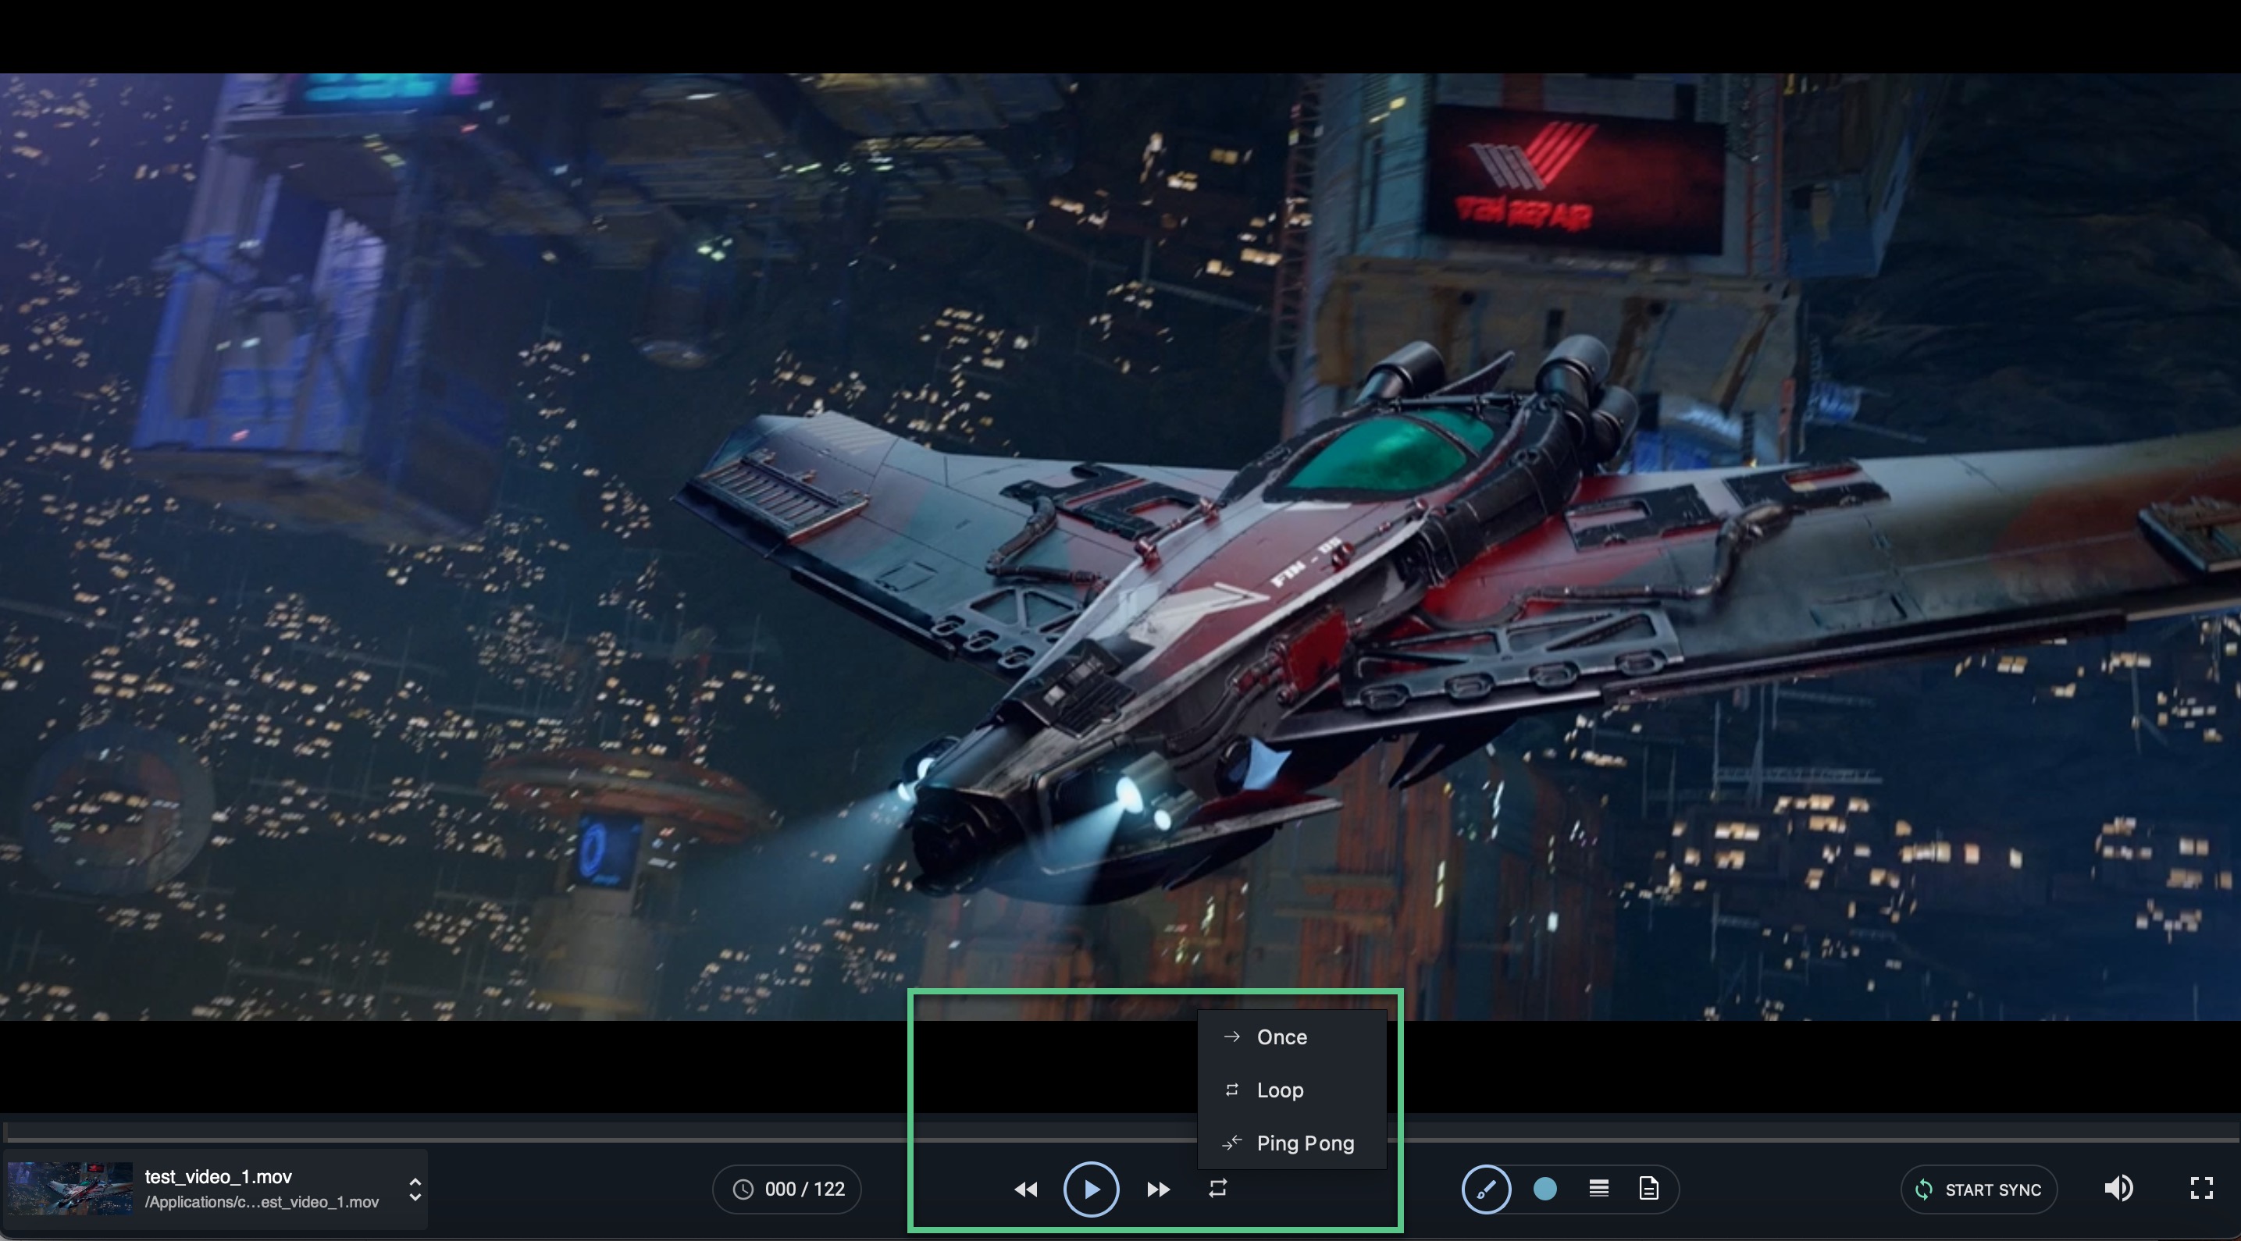
Task: Click the /Applications/c...est_video_1.mov path text
Action: [x=262, y=1202]
